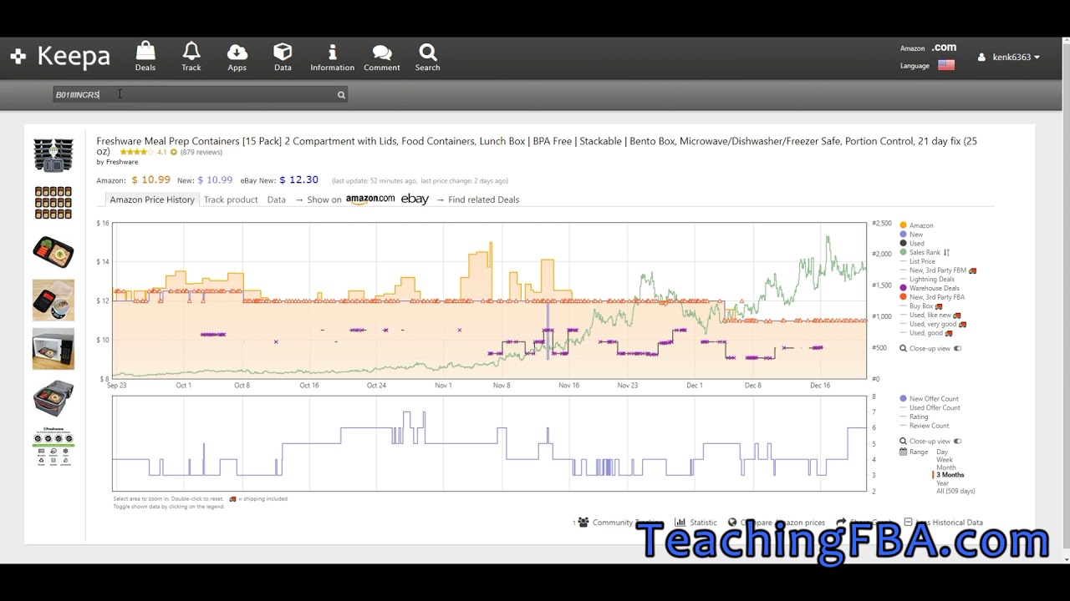Set the range to All (509 days)
The height and width of the screenshot is (601, 1070).
click(955, 491)
